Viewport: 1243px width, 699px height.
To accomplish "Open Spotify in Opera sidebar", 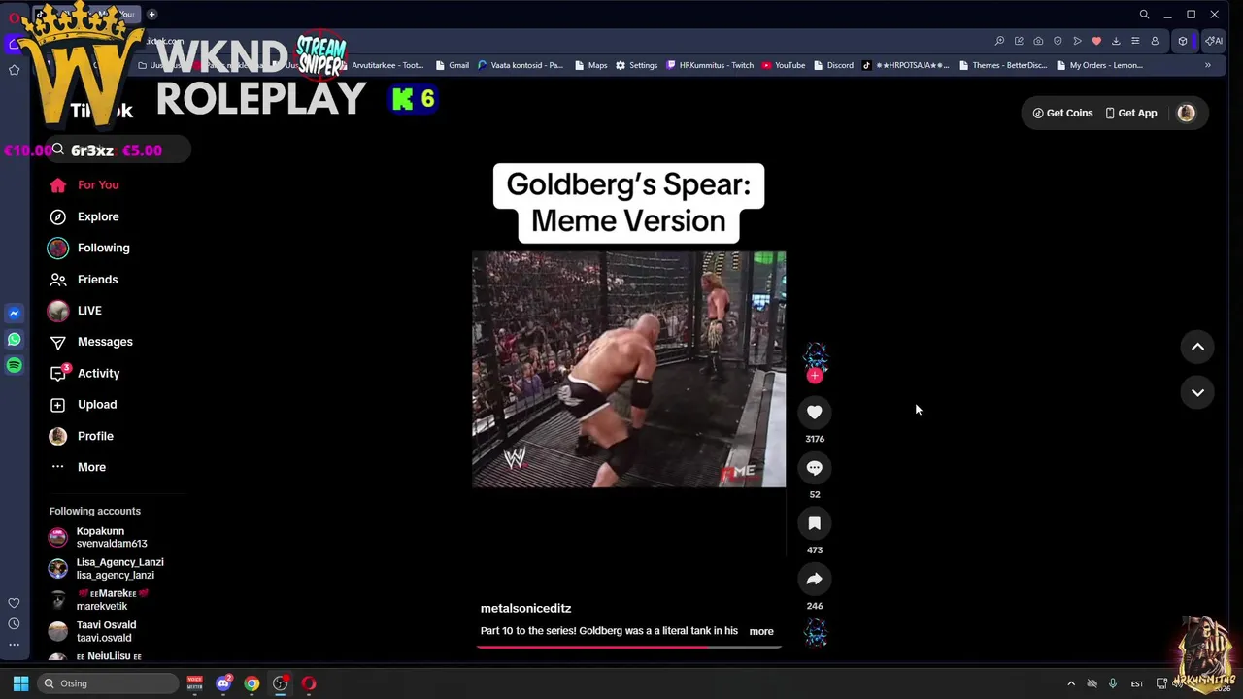I will point(14,365).
